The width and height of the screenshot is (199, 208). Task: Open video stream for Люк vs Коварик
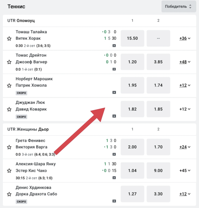[114, 116]
